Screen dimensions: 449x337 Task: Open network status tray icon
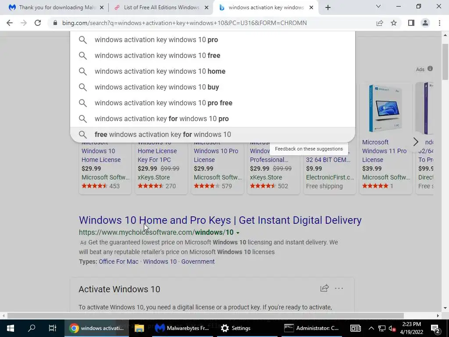(x=382, y=328)
